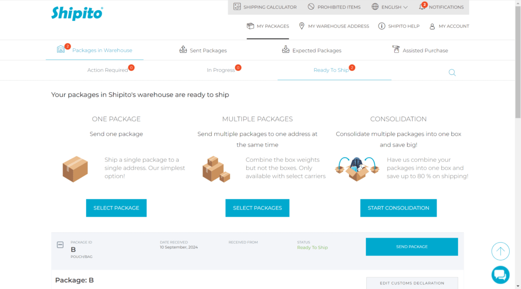Collapse package B using the minus box

coord(60,245)
